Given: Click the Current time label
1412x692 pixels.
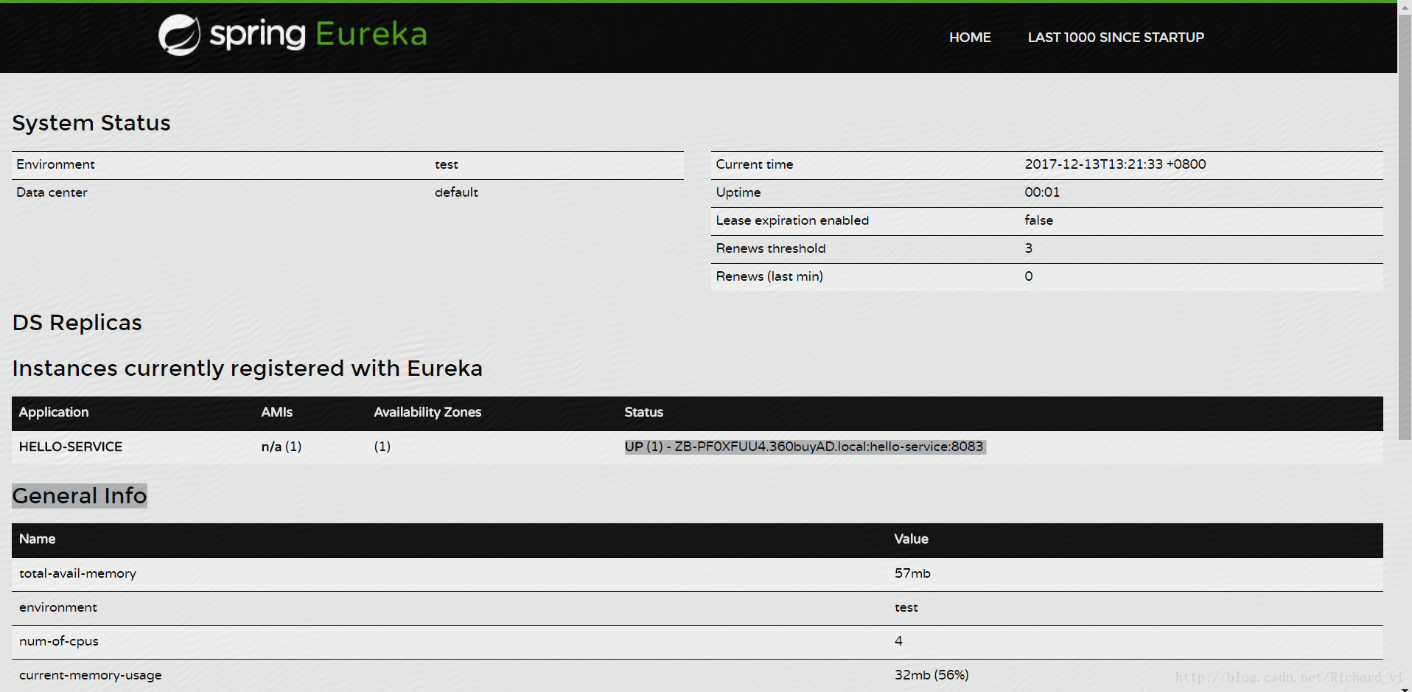Looking at the screenshot, I should 755,164.
